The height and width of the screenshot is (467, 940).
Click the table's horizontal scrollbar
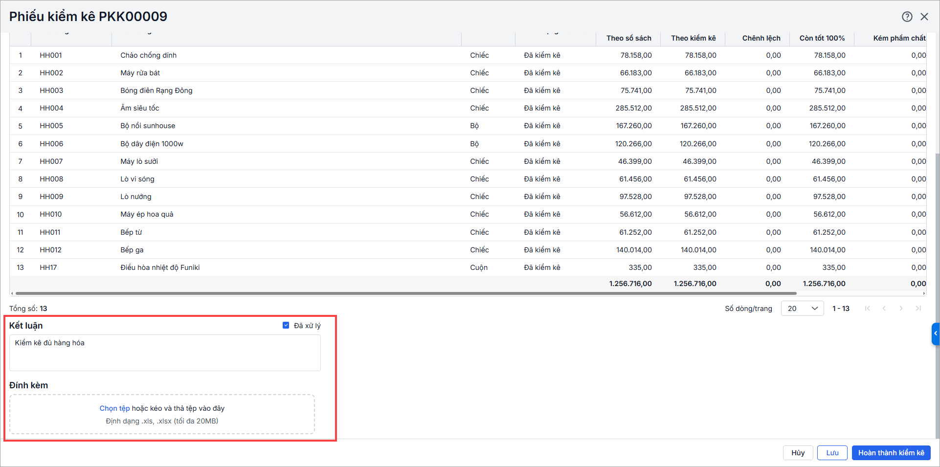[x=406, y=293]
